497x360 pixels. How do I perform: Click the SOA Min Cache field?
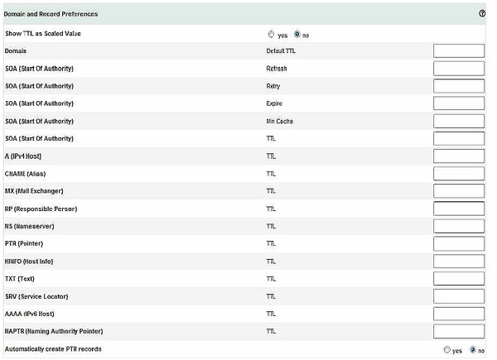(459, 121)
